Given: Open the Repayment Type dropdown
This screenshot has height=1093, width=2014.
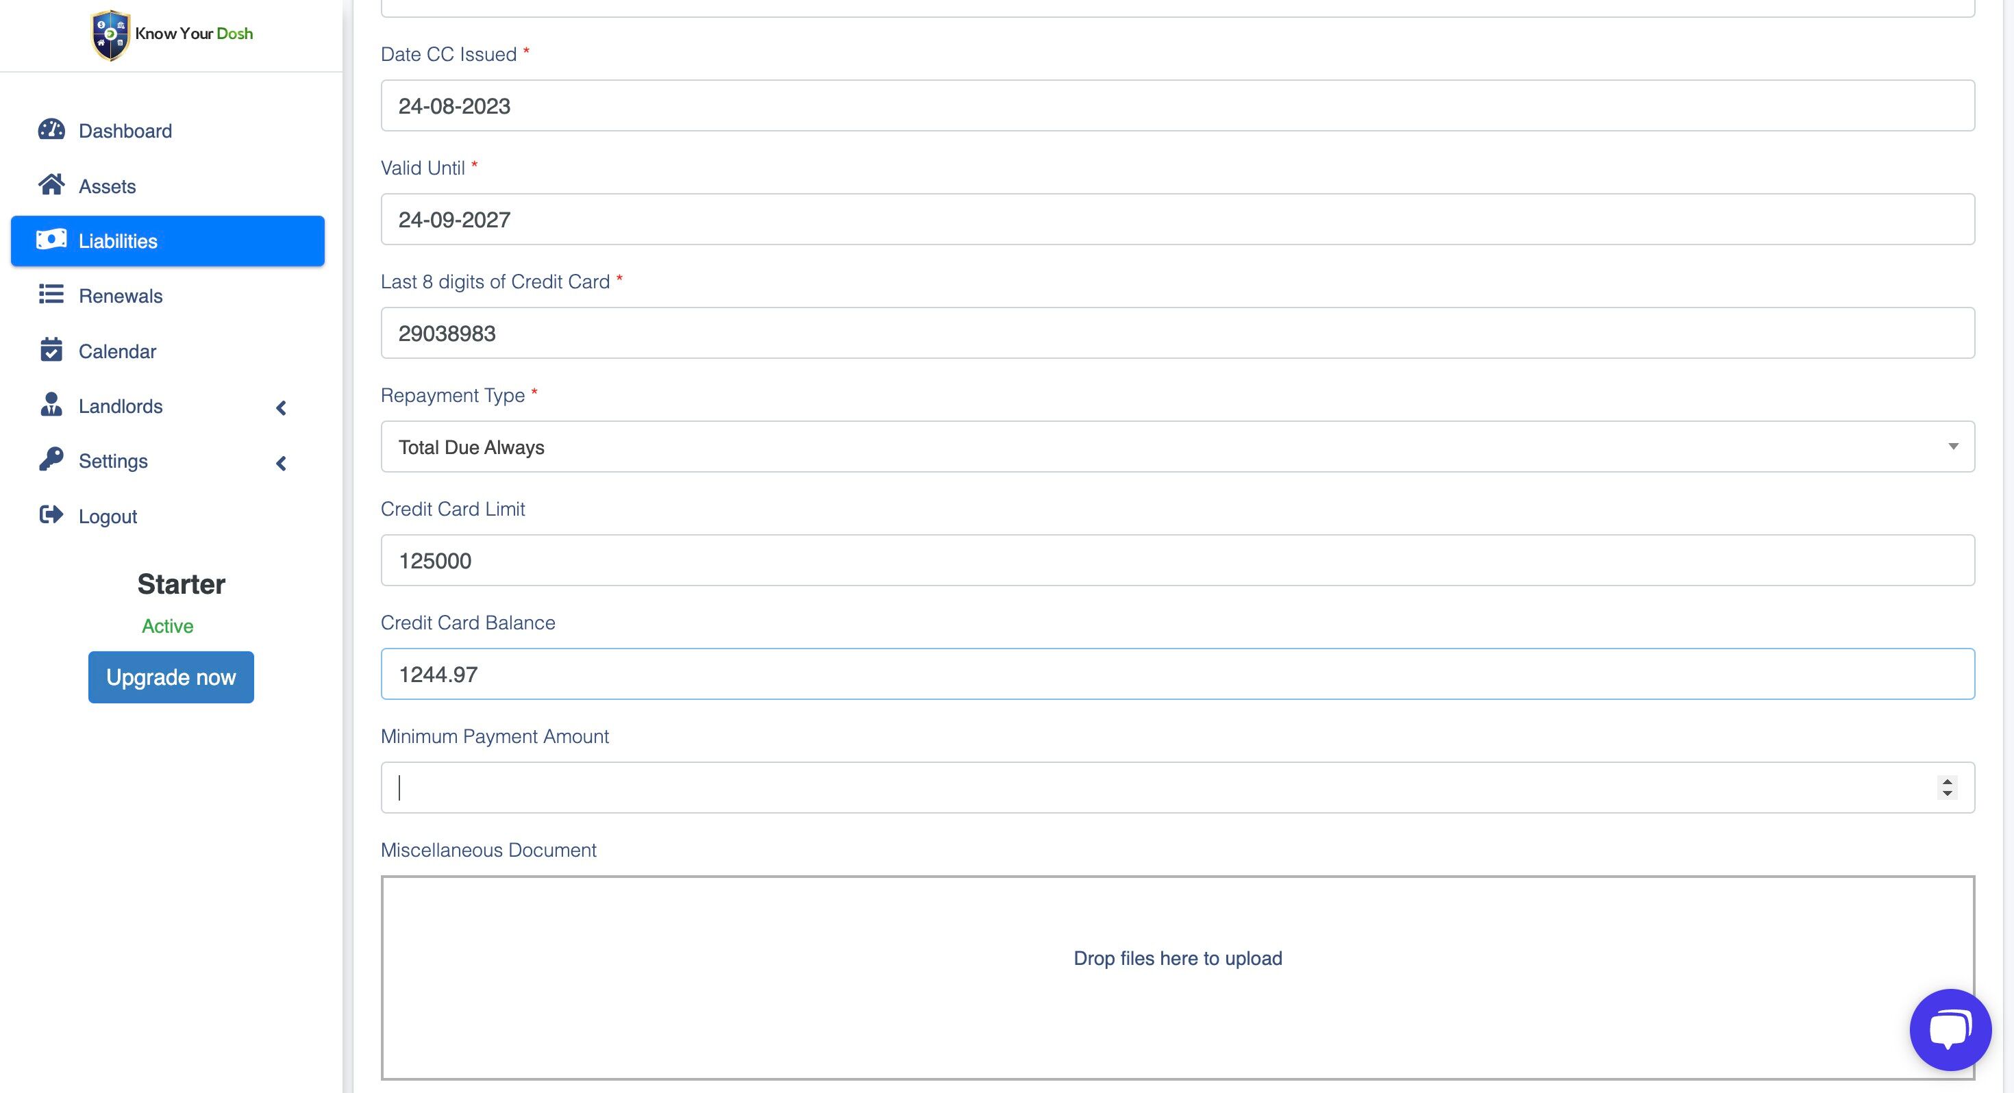Looking at the screenshot, I should click(x=1177, y=447).
